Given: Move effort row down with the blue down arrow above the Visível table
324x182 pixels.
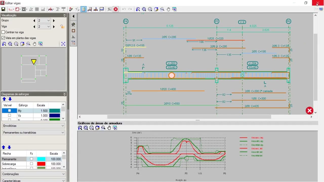Looking at the screenshot, I should point(10,99).
